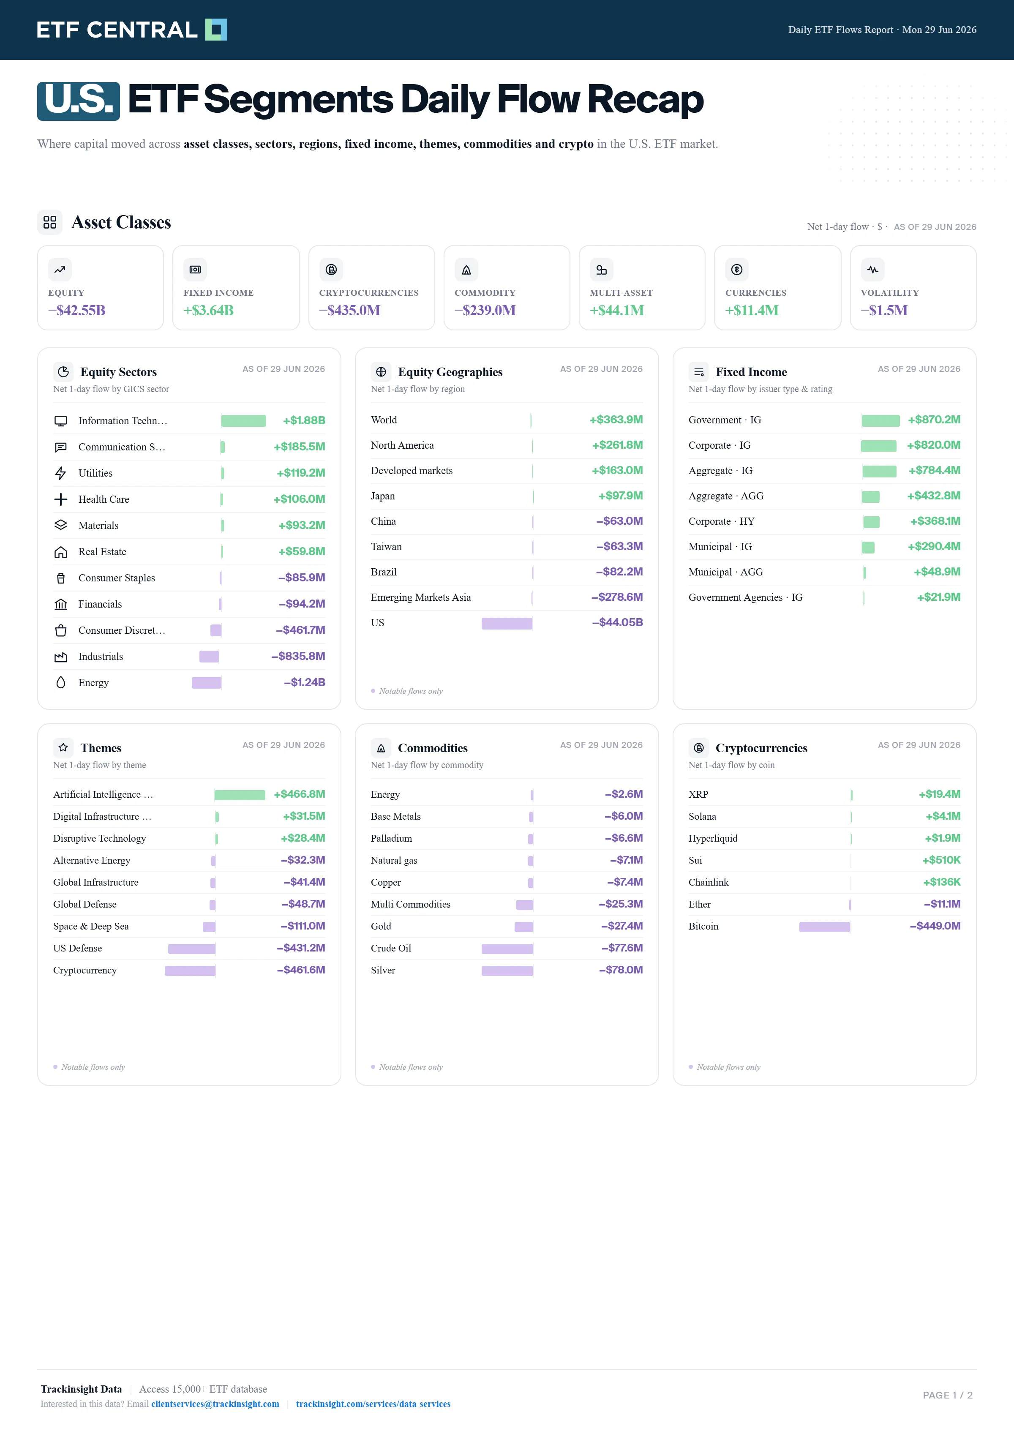Click the Artificial Intelligence theme row

[x=189, y=794]
